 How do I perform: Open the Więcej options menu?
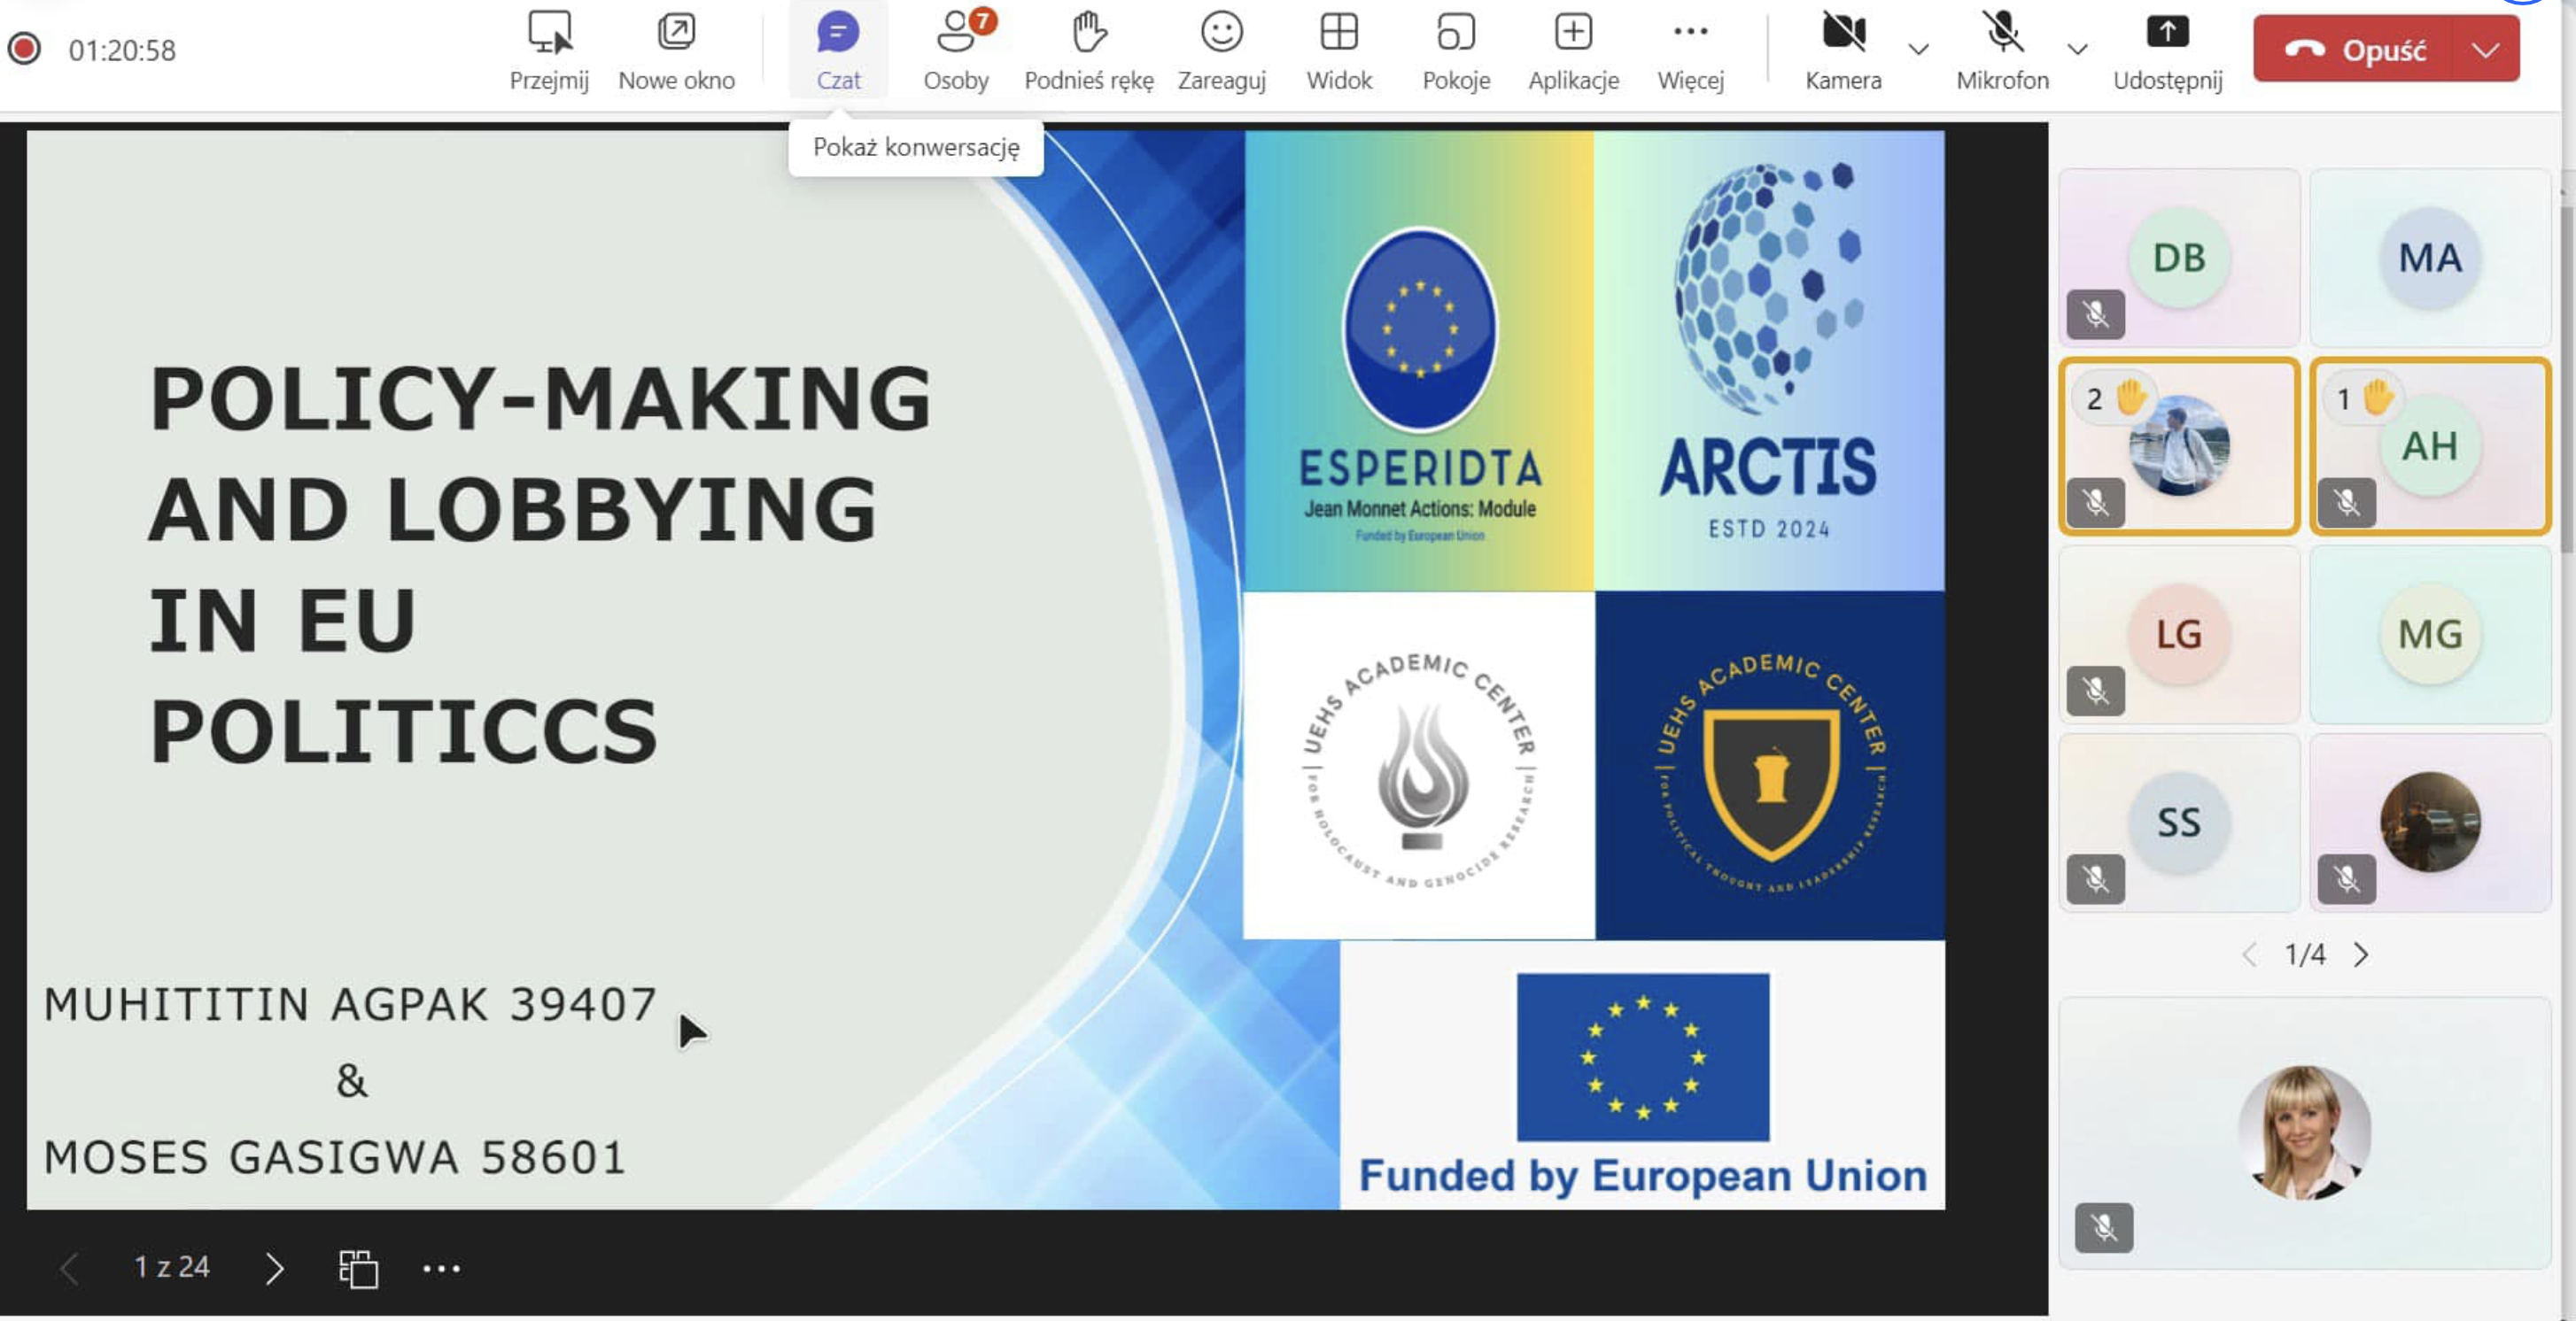[x=1690, y=50]
